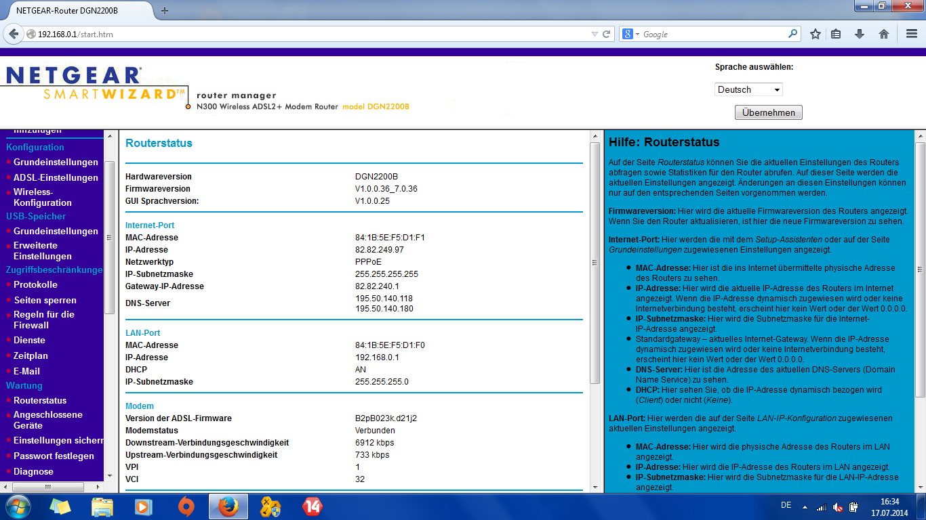This screenshot has height=520, width=926.
Task: Select Gateway-IP-Adresse 82.82.240.1
Action: tap(378, 286)
